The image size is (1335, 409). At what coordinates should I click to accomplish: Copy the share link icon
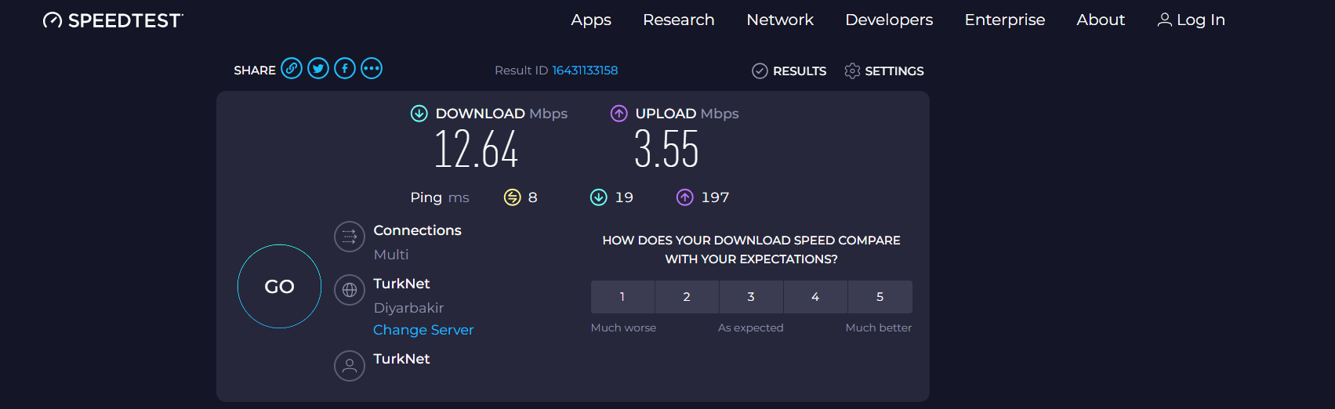click(x=292, y=68)
